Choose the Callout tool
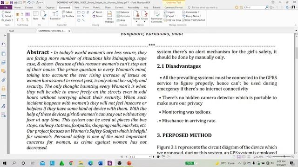Image resolution: width=298 pixels, height=167 pixels. pyautogui.click(x=67, y=12)
